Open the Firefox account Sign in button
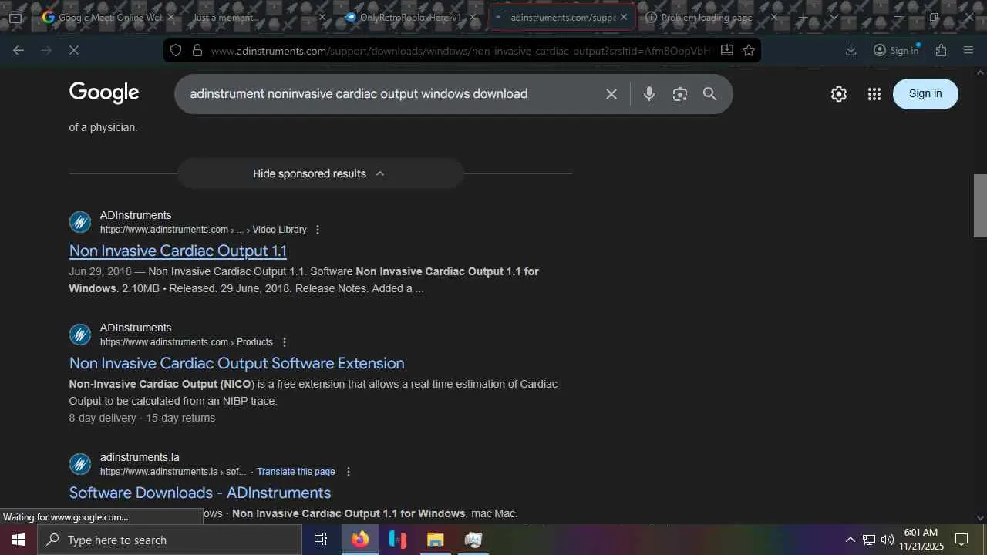The height and width of the screenshot is (555, 987). (895, 50)
